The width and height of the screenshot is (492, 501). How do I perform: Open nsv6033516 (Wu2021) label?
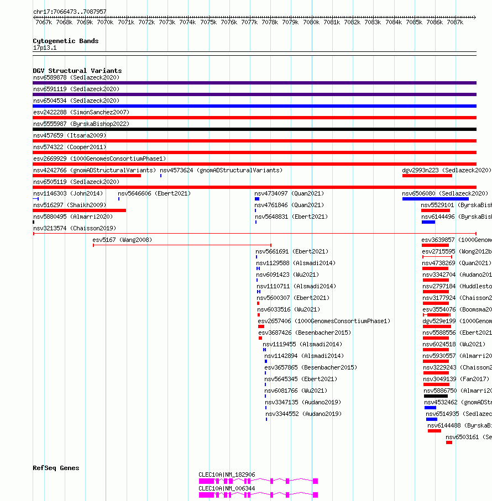click(289, 310)
